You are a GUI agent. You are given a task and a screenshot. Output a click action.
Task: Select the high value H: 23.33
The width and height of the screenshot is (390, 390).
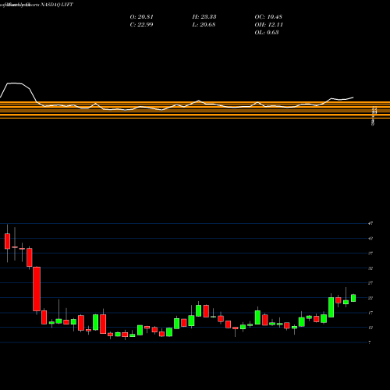pos(204,17)
